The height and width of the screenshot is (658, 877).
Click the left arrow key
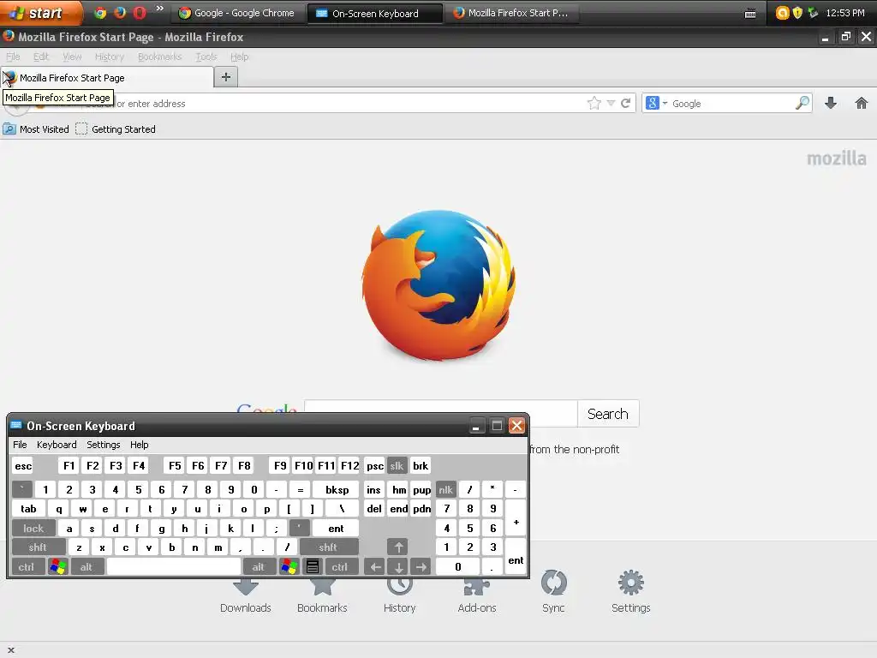[x=375, y=567]
